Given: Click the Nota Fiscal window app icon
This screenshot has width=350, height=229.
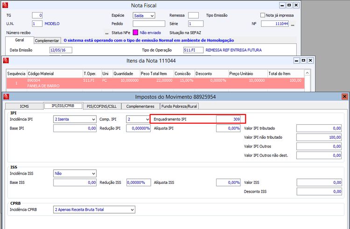Looking at the screenshot, I should pos(5,5).
